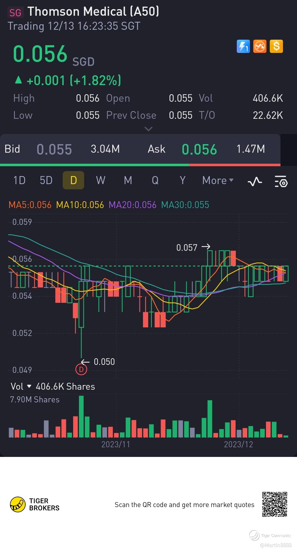Select the M monthly chart tab
Viewport: 297px width, 552px height.
tap(128, 181)
